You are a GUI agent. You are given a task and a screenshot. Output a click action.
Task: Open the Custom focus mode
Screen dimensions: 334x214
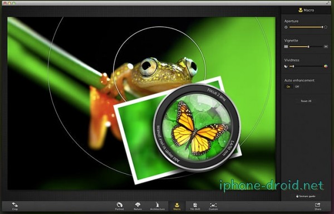(x=213, y=206)
